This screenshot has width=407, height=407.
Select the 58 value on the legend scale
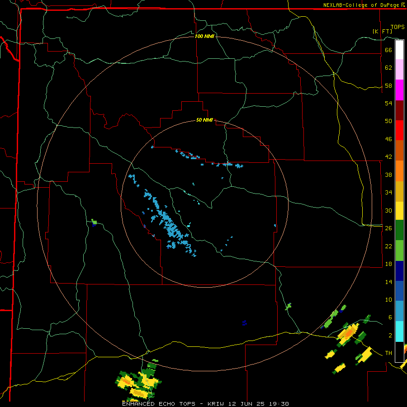pos(388,85)
